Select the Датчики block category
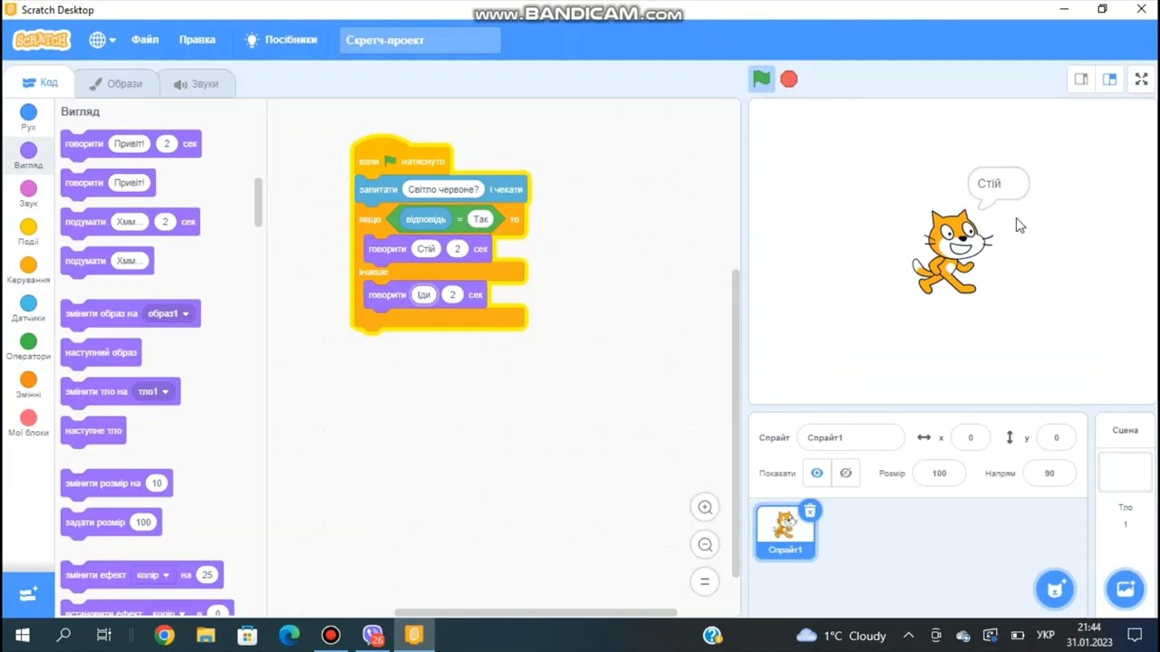Screen dimensions: 1160x652 click(x=28, y=309)
